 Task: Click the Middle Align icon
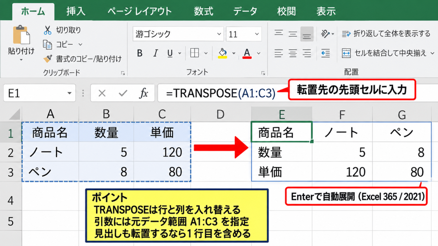(293, 34)
